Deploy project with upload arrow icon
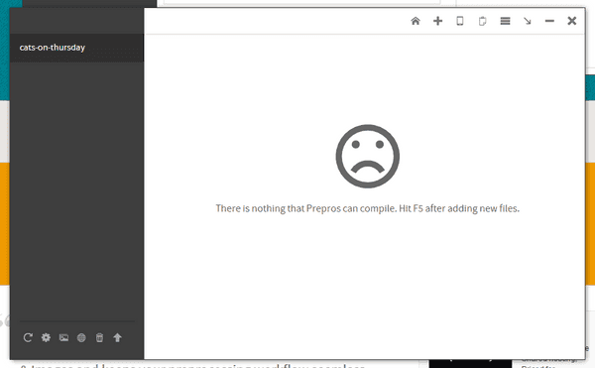 point(117,337)
